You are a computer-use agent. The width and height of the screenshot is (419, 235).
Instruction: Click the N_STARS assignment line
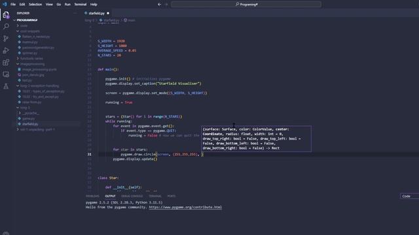(x=109, y=55)
